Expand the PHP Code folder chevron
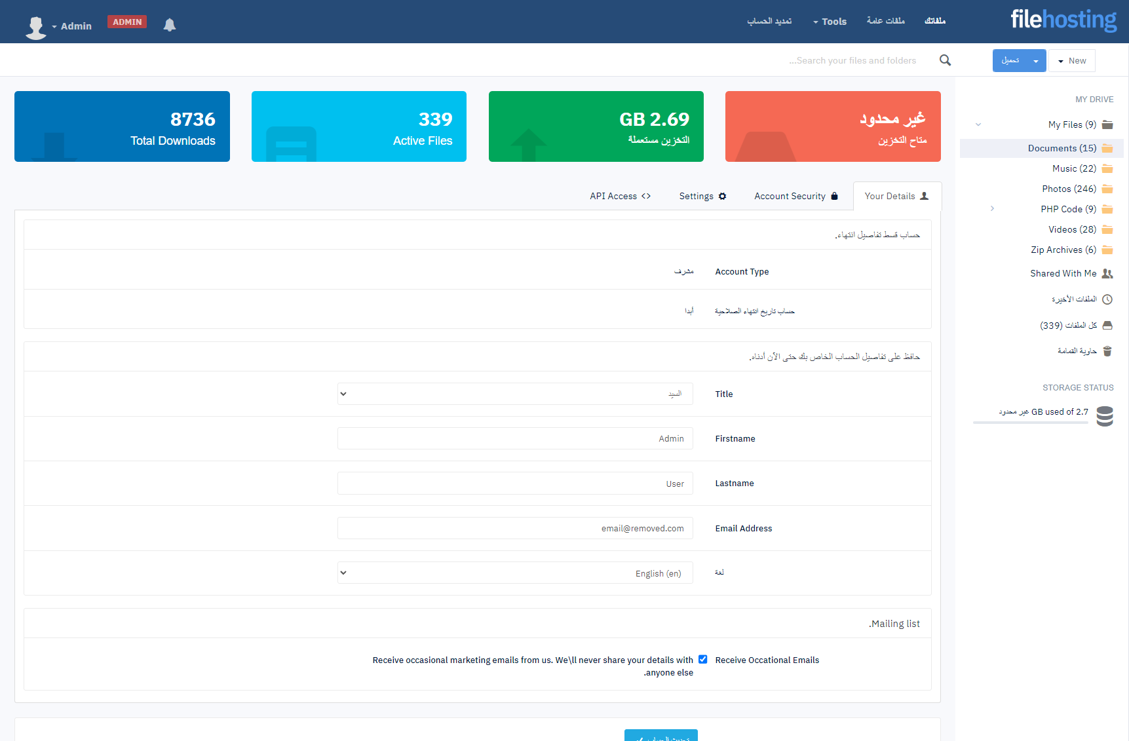Viewport: 1129px width, 741px height. click(992, 209)
